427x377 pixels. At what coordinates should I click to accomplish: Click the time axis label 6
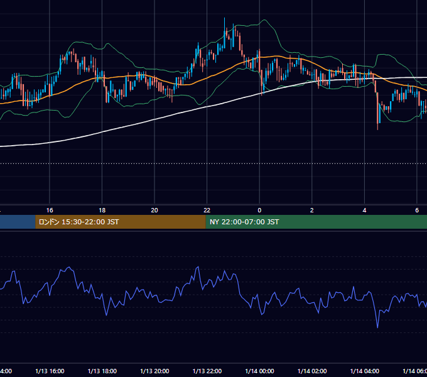(x=417, y=210)
